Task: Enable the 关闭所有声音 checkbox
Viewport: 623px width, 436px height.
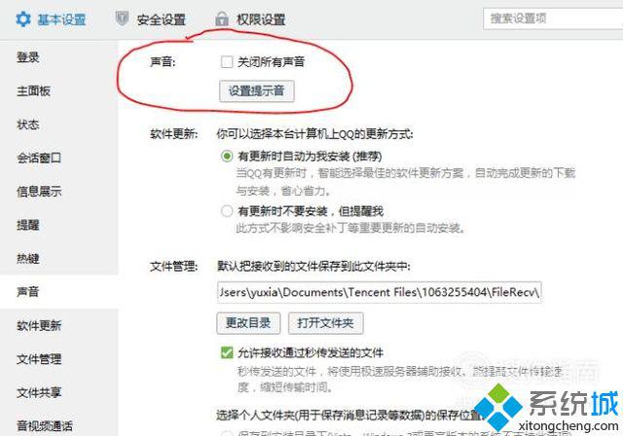Action: tap(227, 61)
